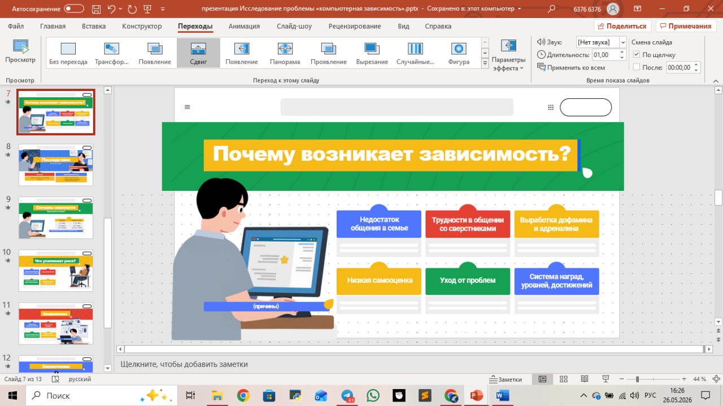Apply the Проявление transition
This screenshot has width=723, height=406.
(329, 54)
